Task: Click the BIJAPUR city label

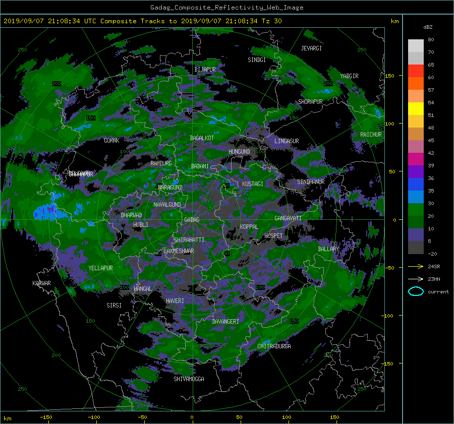Action: click(x=205, y=70)
